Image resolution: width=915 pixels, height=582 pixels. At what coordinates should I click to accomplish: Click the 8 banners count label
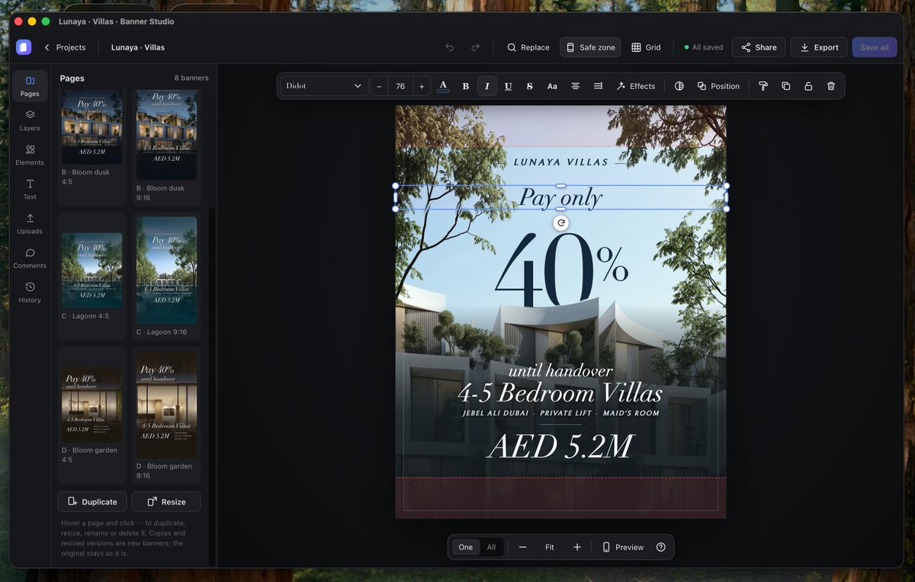tap(191, 78)
